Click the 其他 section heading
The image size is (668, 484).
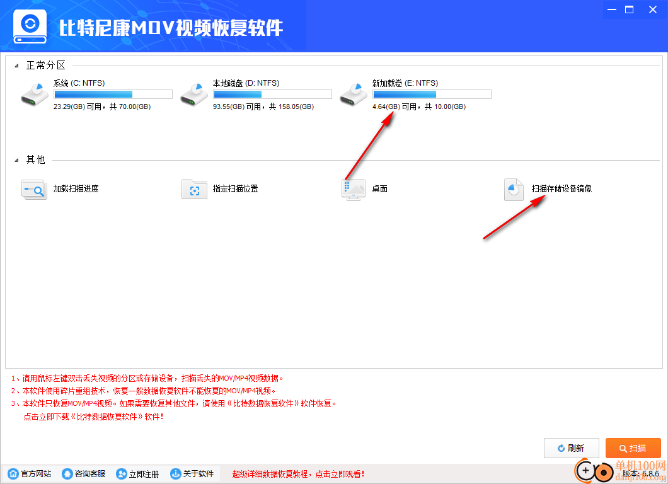(36, 160)
